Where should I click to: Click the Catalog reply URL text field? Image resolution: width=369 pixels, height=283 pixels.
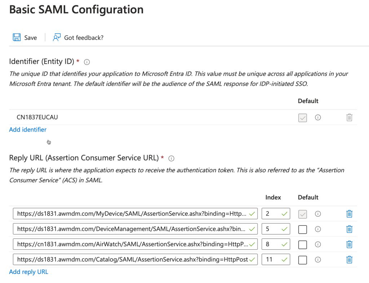click(x=132, y=260)
